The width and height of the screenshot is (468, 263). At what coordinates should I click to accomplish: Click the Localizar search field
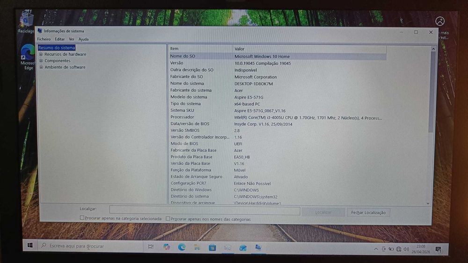tap(205, 210)
